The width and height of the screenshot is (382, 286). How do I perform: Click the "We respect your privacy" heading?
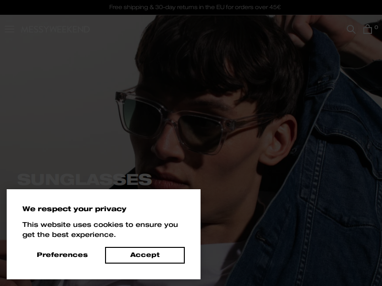coord(74,209)
